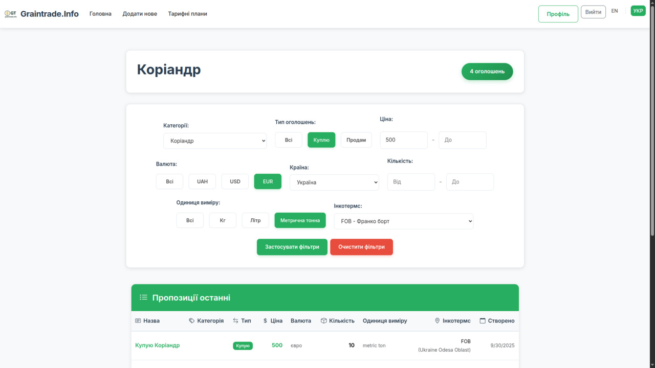Open the Країна dropdown showing Україна
Screen dimensions: 655x368
tap(334, 181)
